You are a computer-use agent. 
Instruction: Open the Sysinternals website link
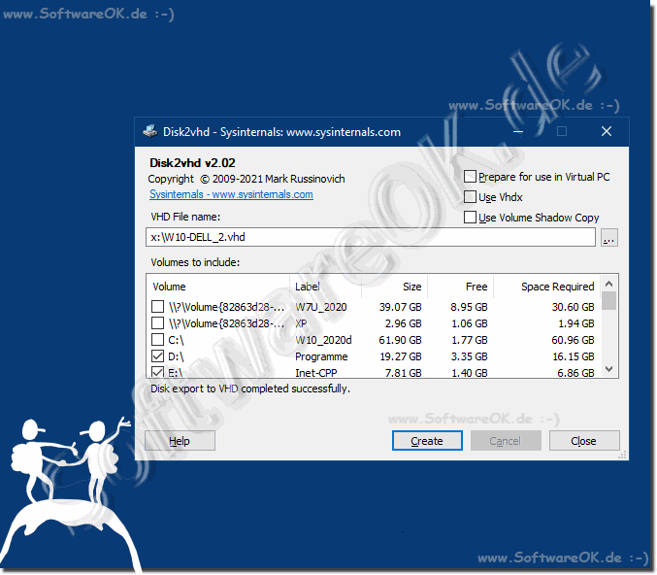pos(231,194)
